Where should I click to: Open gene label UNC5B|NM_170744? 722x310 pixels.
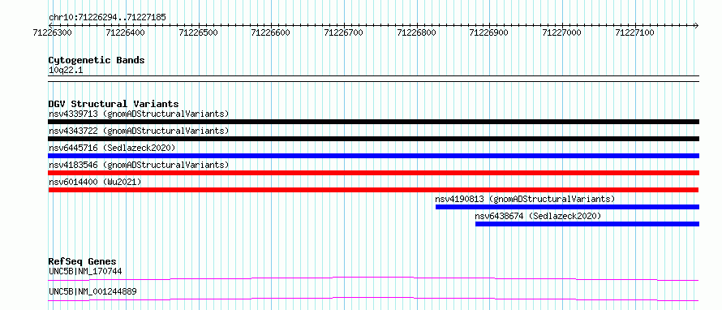[x=85, y=271]
